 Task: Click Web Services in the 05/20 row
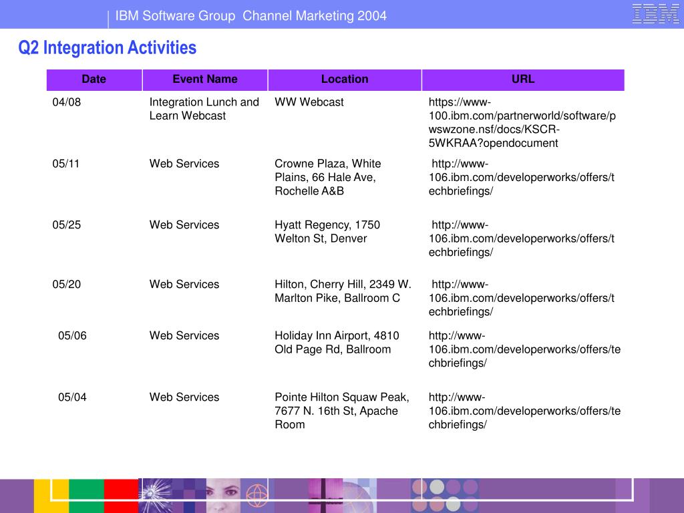point(184,285)
